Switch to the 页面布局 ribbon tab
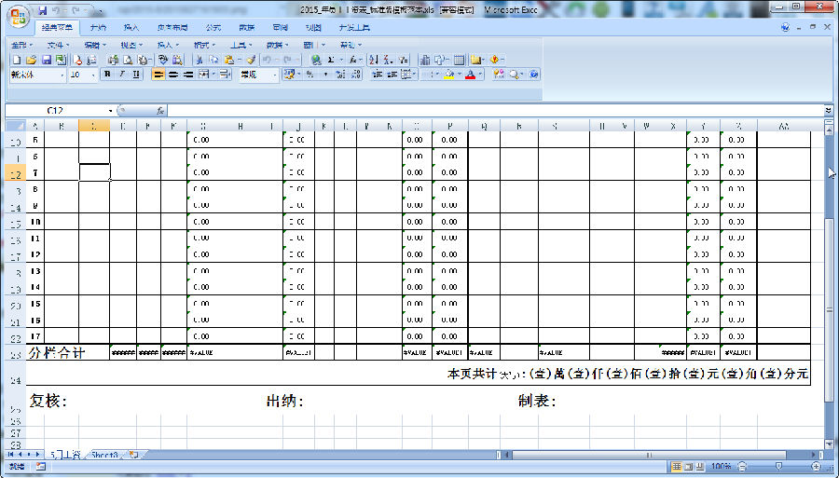The image size is (839, 478). 172,27
